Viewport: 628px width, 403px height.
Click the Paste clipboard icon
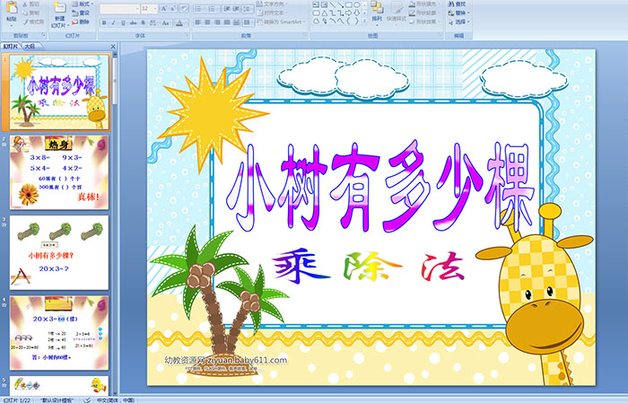12,7
